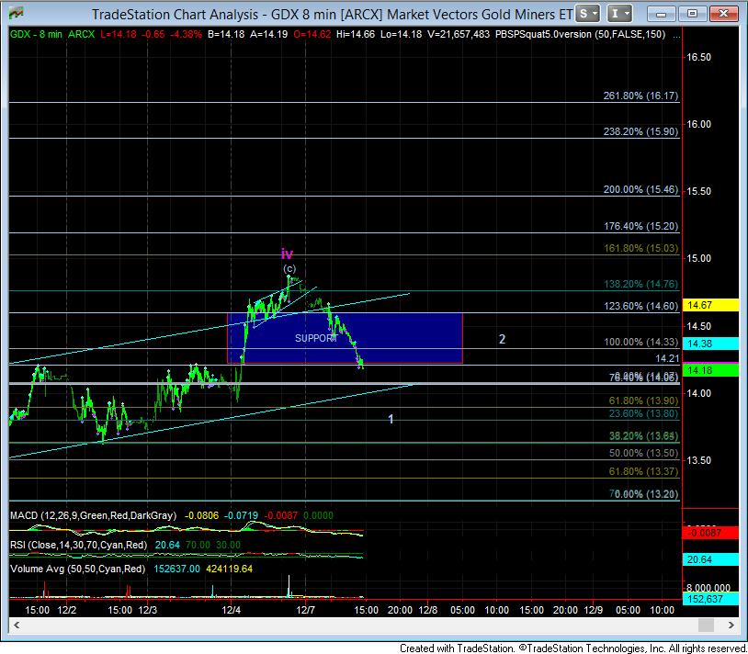Select the 'Volume Avg (50,50,Cyan,Red)' indicator label
Screen dimensions: 748x654
78,569
